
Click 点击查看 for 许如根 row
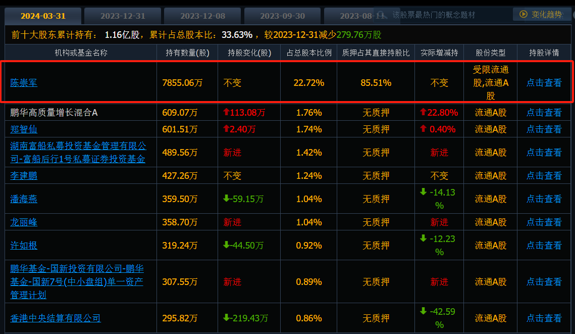click(544, 245)
